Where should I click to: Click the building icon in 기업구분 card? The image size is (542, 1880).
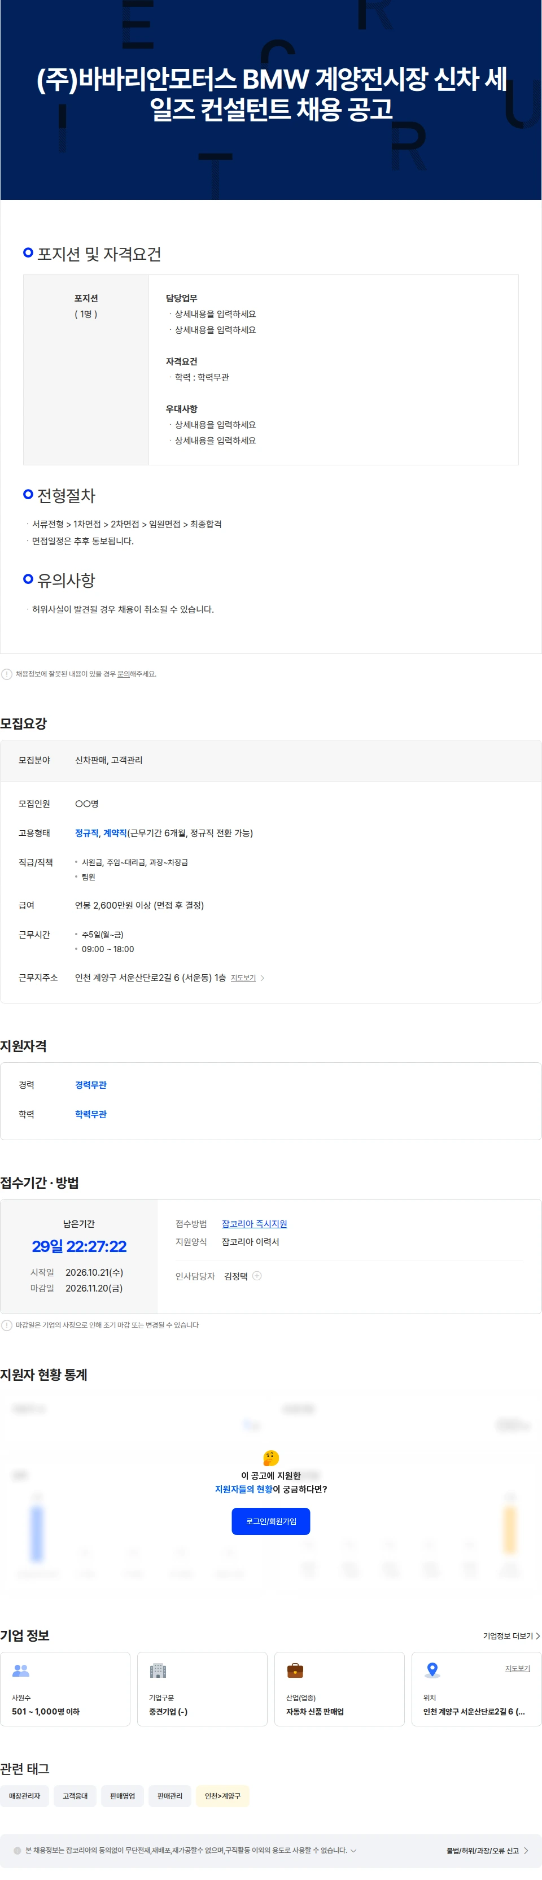coord(158,1670)
